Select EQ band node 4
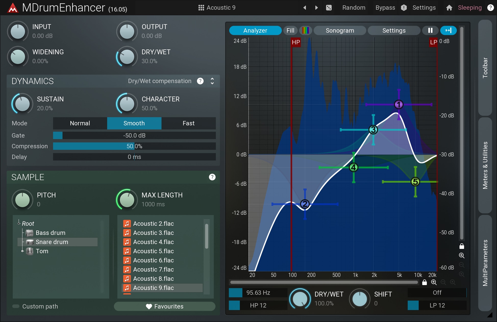The image size is (497, 322). 354,168
